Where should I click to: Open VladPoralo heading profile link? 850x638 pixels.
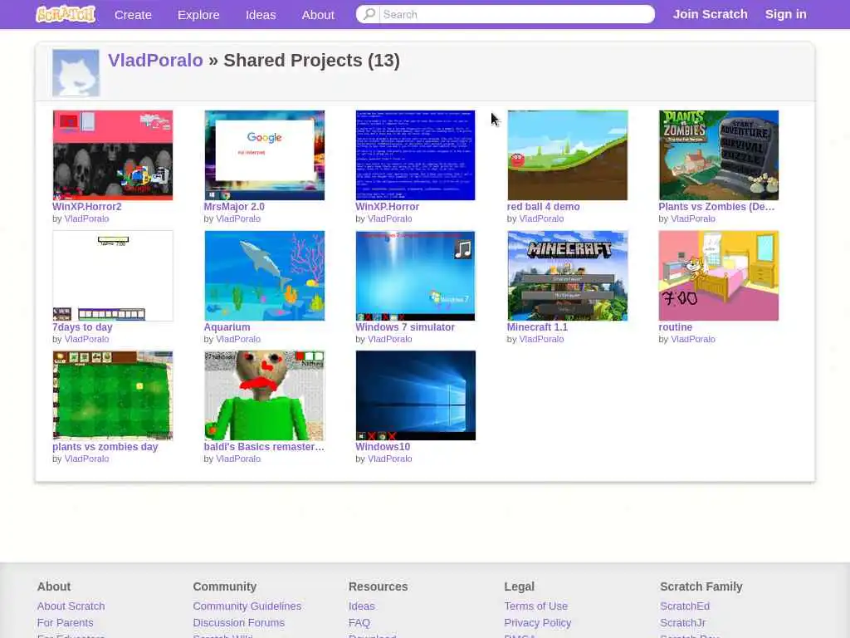155,60
